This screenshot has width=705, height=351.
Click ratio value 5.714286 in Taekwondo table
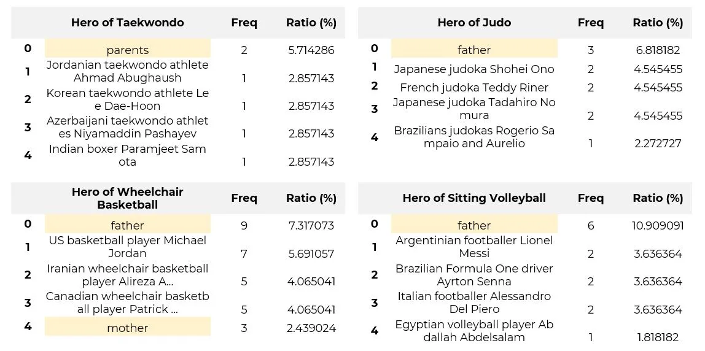(311, 50)
